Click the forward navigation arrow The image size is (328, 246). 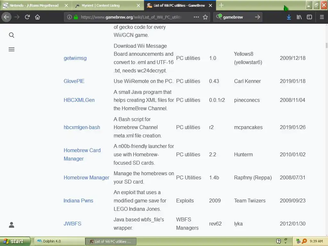click(17, 17)
